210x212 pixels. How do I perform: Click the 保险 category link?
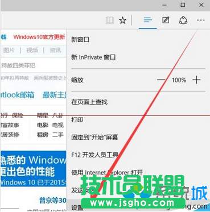(17, 115)
